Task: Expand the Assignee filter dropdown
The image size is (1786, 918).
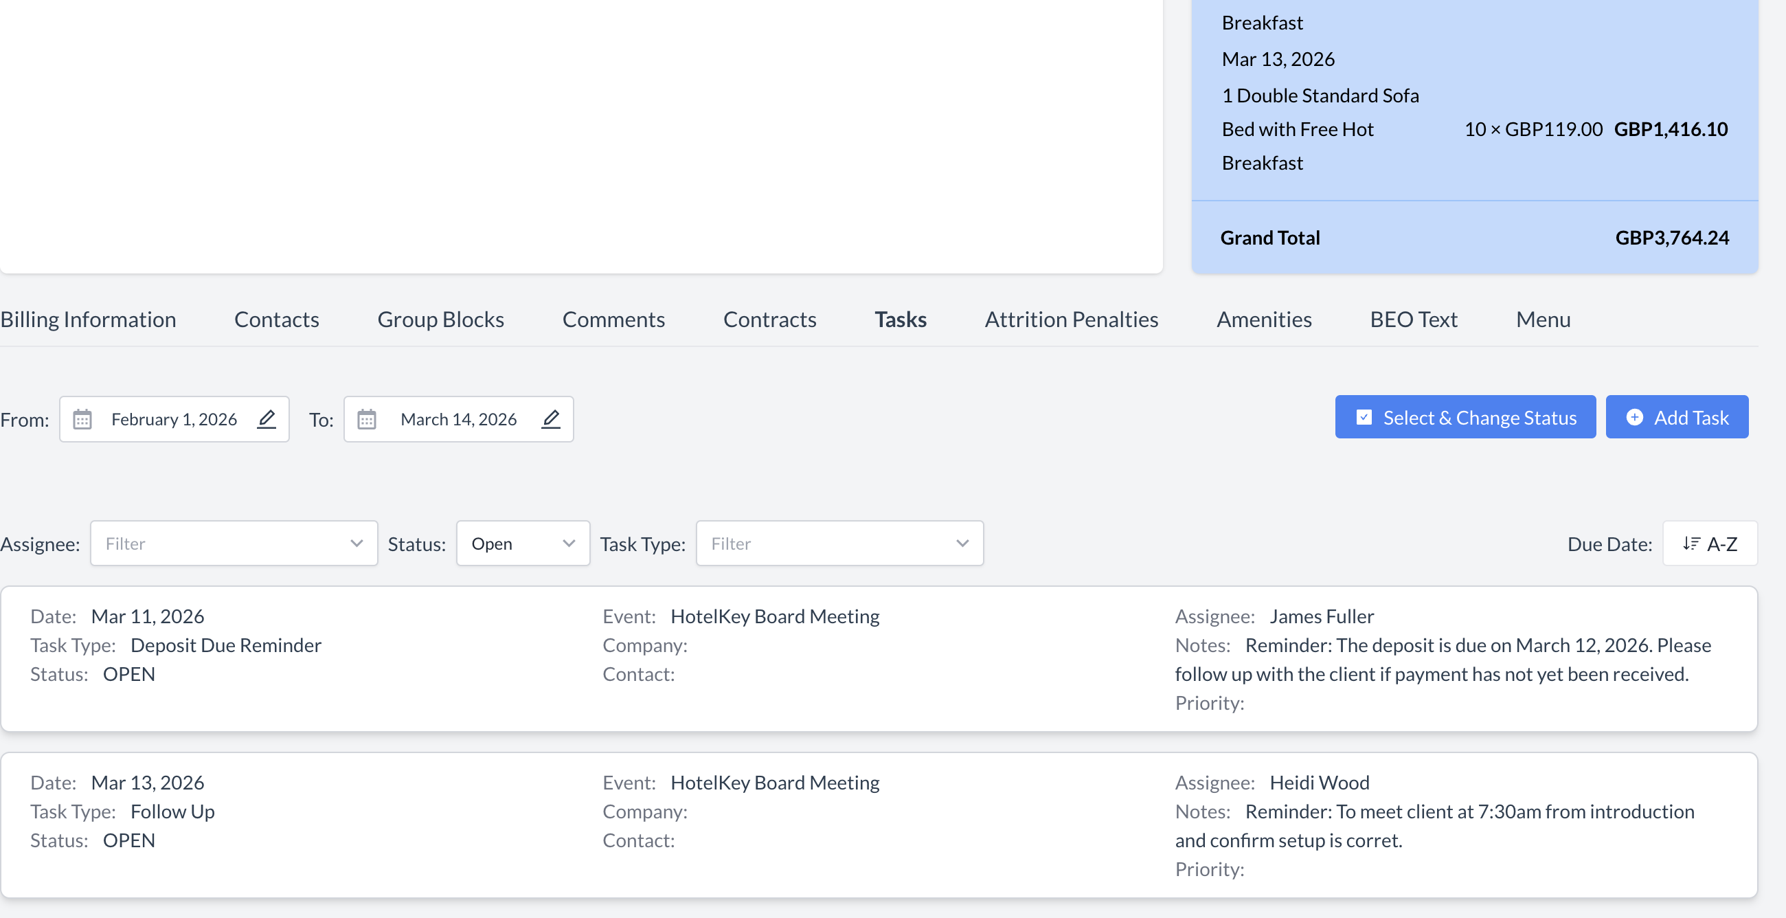Action: (234, 544)
